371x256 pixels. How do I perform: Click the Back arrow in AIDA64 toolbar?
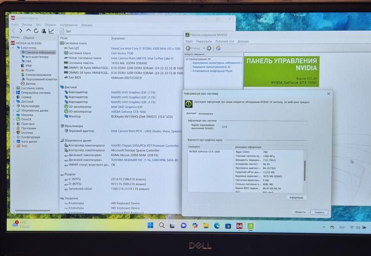coord(14,31)
